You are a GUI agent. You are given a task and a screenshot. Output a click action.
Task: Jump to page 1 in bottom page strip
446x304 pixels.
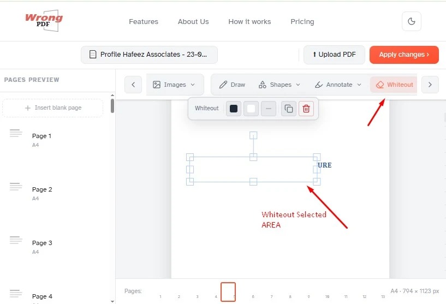click(x=160, y=296)
